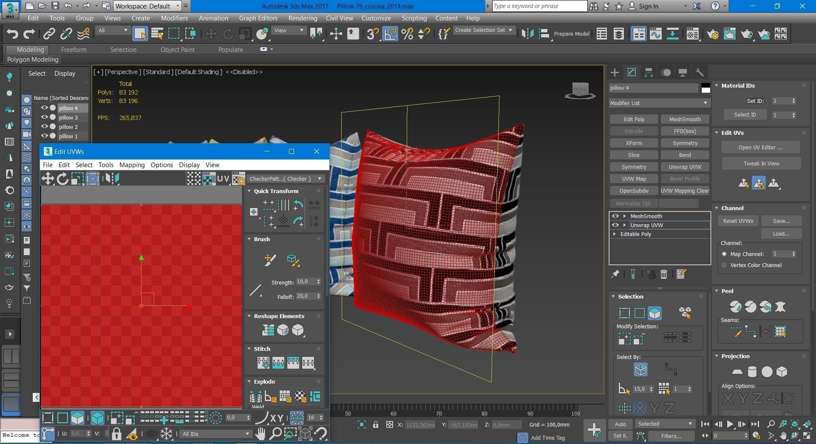Select the Vertex Color Channel radio button
Screen dimensions: 816x444
[x=724, y=265]
